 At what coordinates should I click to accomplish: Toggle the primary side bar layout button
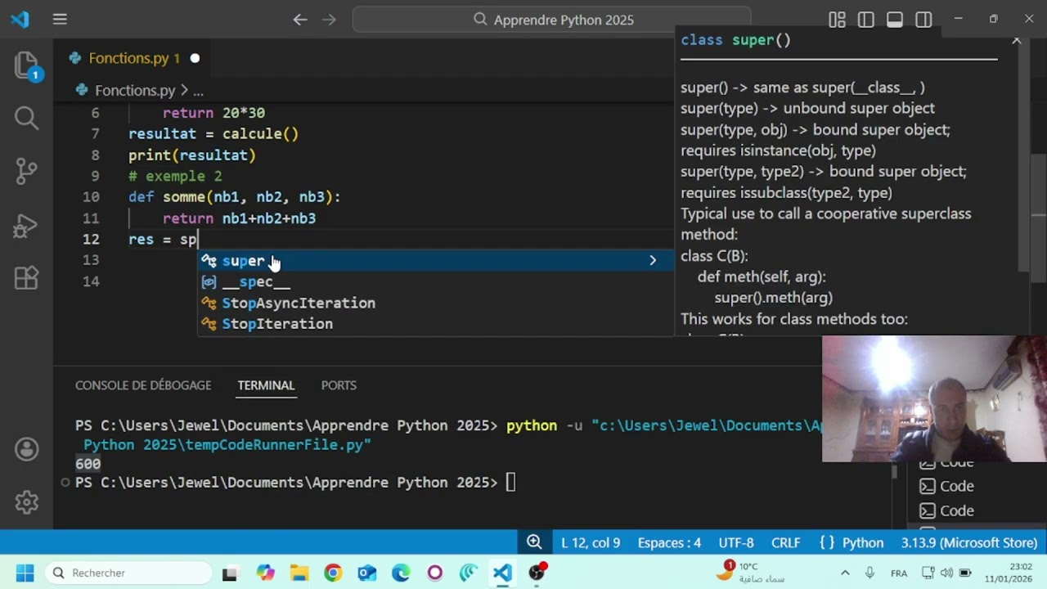(x=865, y=20)
